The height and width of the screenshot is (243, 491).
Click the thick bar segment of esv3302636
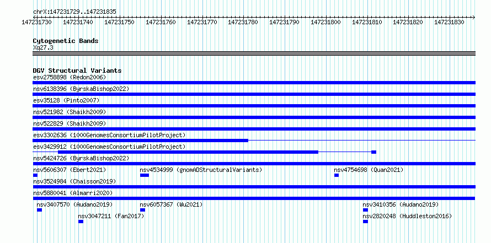(x=140, y=141)
